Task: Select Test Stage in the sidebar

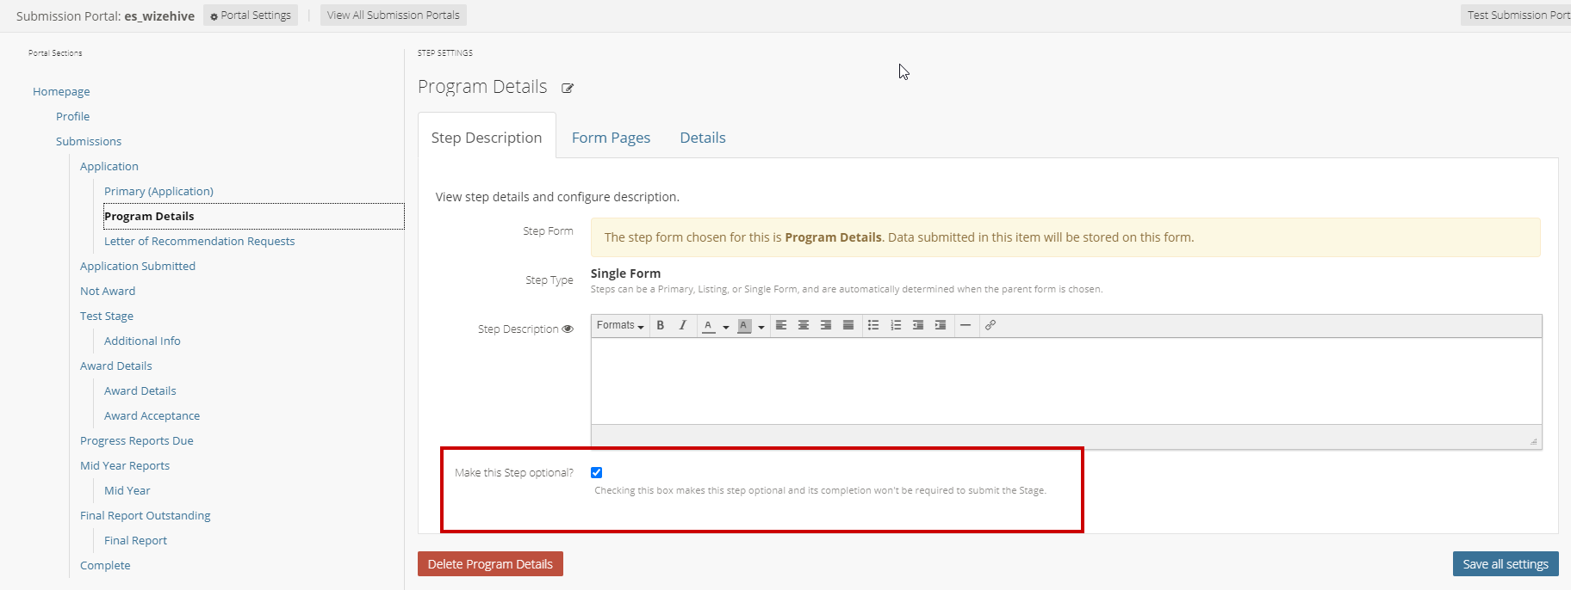Action: click(x=107, y=316)
